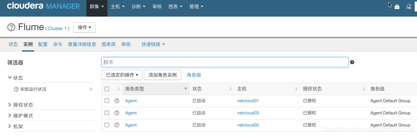Toggle the select-all checkbox in table header
Screen dimensions: 417x135
pos(107,89)
